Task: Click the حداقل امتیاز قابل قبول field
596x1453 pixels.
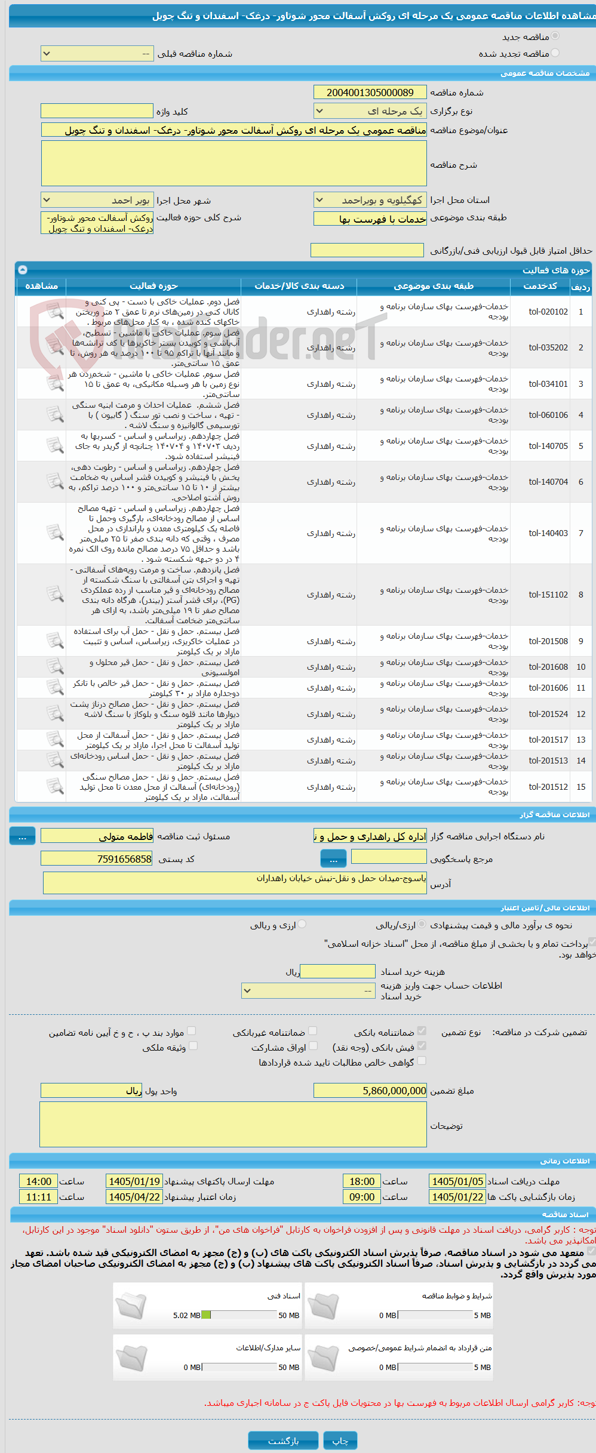Action: (x=367, y=250)
